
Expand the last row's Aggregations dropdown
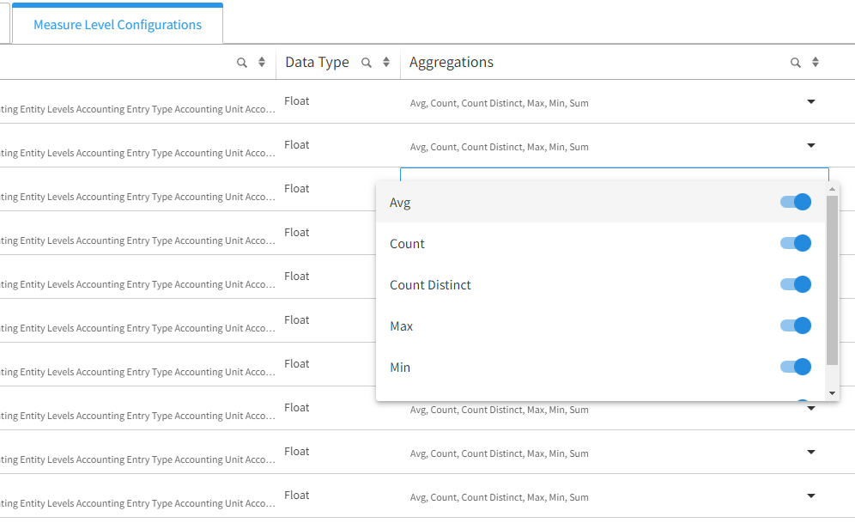click(811, 496)
